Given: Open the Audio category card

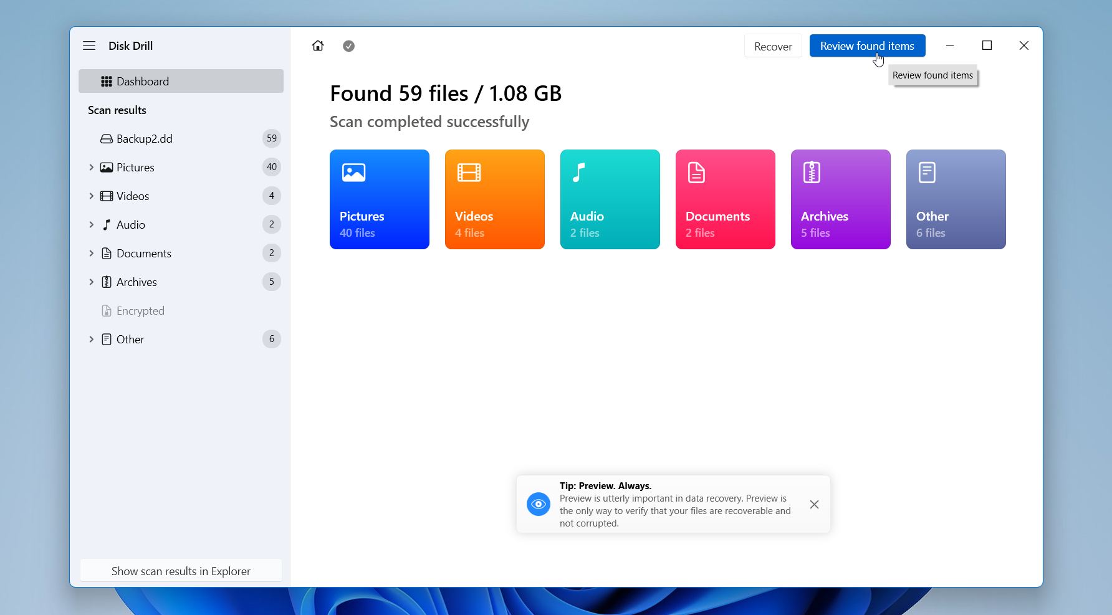Looking at the screenshot, I should (610, 199).
